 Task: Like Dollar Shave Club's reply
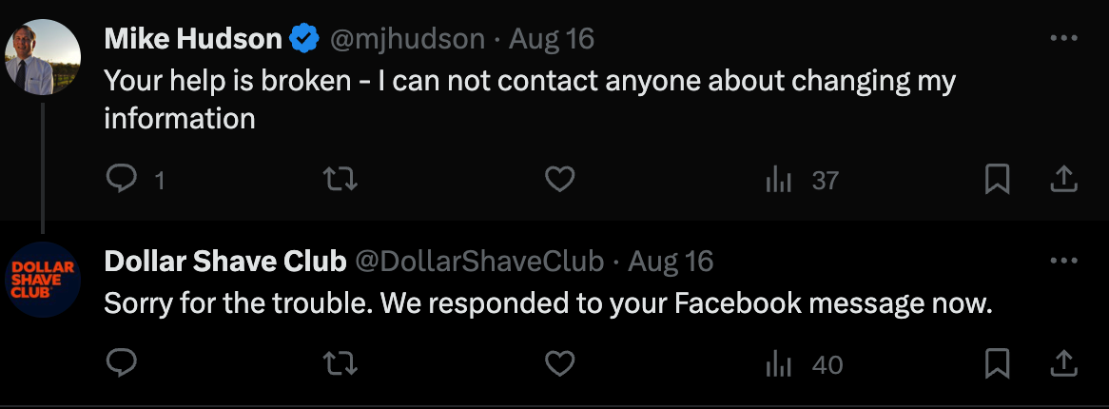coord(559,364)
